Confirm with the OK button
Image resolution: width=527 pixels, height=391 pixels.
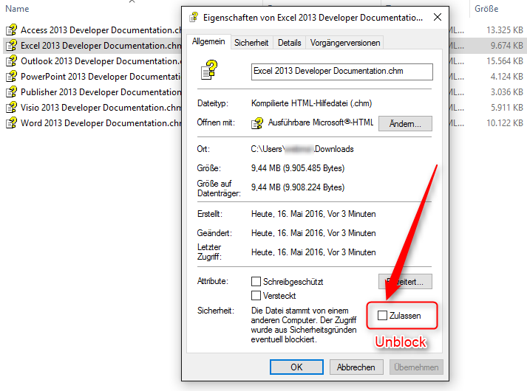coord(296,367)
